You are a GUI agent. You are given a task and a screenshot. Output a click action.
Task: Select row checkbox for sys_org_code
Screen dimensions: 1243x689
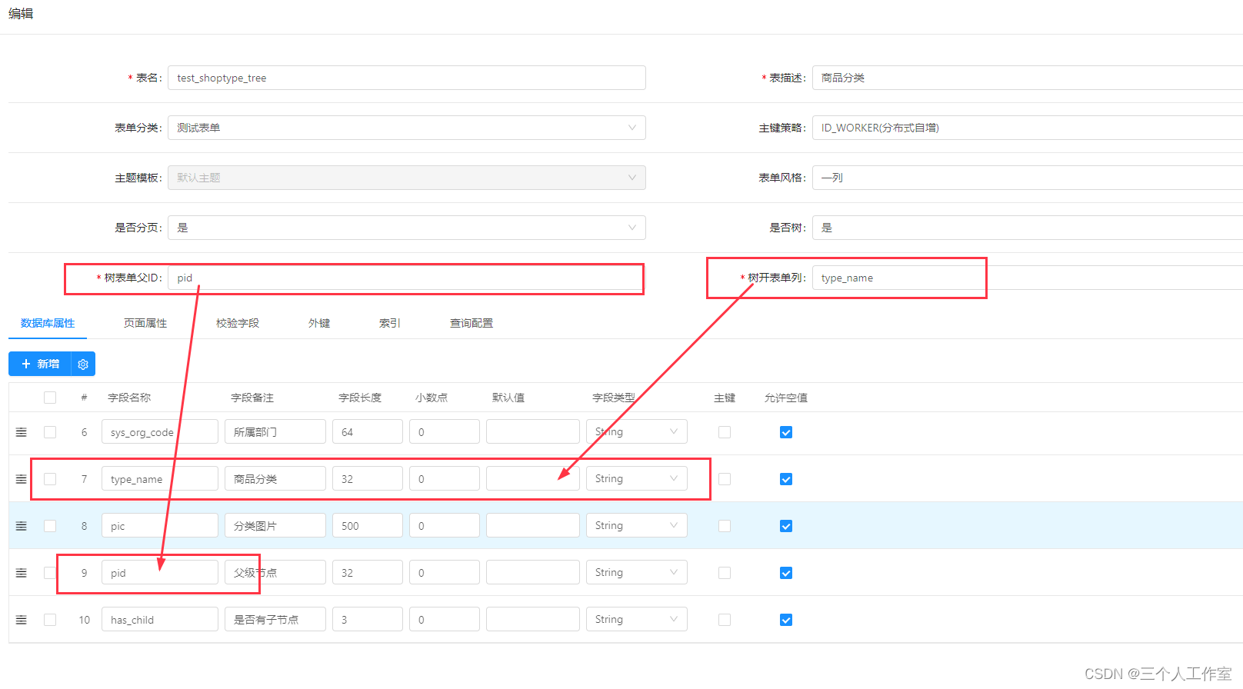click(x=50, y=432)
